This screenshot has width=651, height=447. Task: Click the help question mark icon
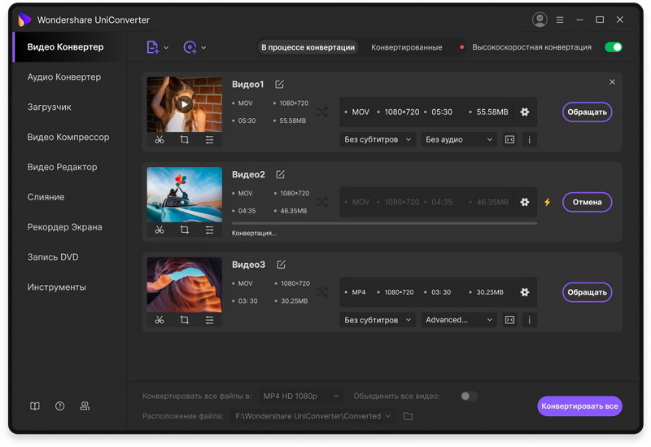pos(60,406)
